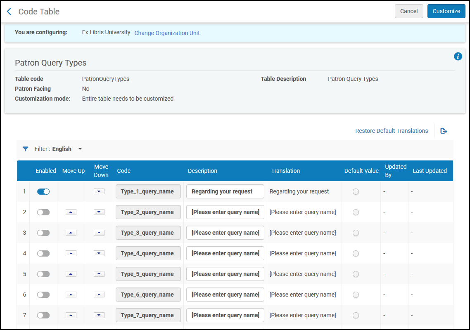Click 'Regarding your request' translation cell
The image size is (470, 330).
[x=299, y=191]
